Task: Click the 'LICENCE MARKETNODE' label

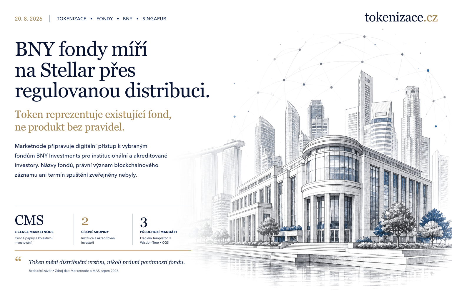Action: [x=34, y=232]
